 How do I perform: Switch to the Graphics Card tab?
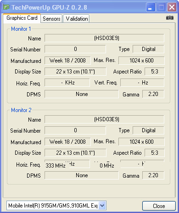(22, 18)
